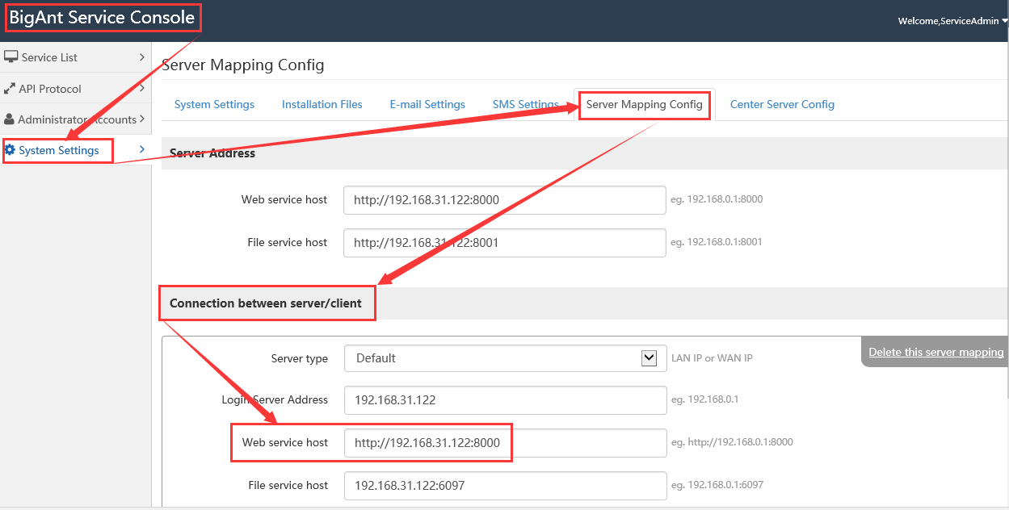Open the Welcome,ServiceAdmin user dropdown

952,21
